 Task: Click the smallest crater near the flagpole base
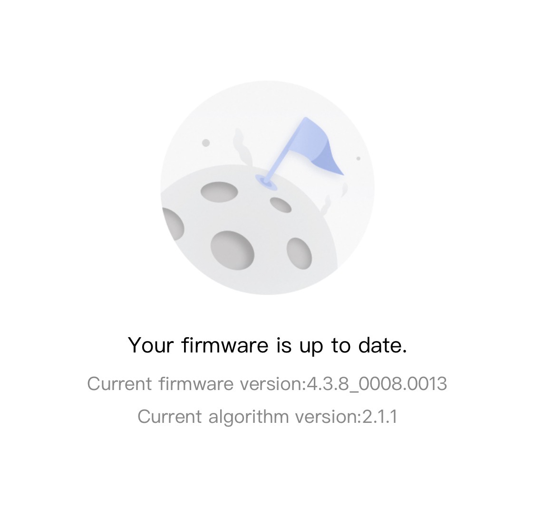click(x=281, y=205)
